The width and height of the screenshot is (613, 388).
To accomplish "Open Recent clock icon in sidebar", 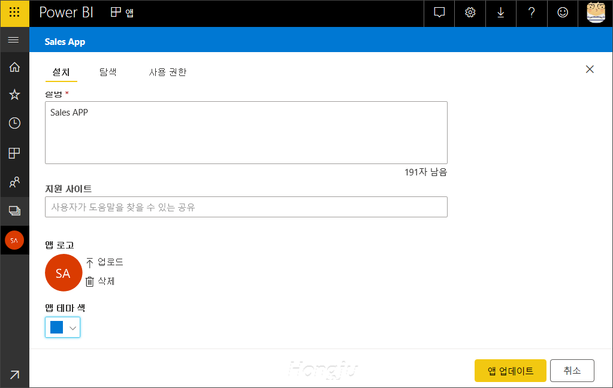I will [x=14, y=123].
